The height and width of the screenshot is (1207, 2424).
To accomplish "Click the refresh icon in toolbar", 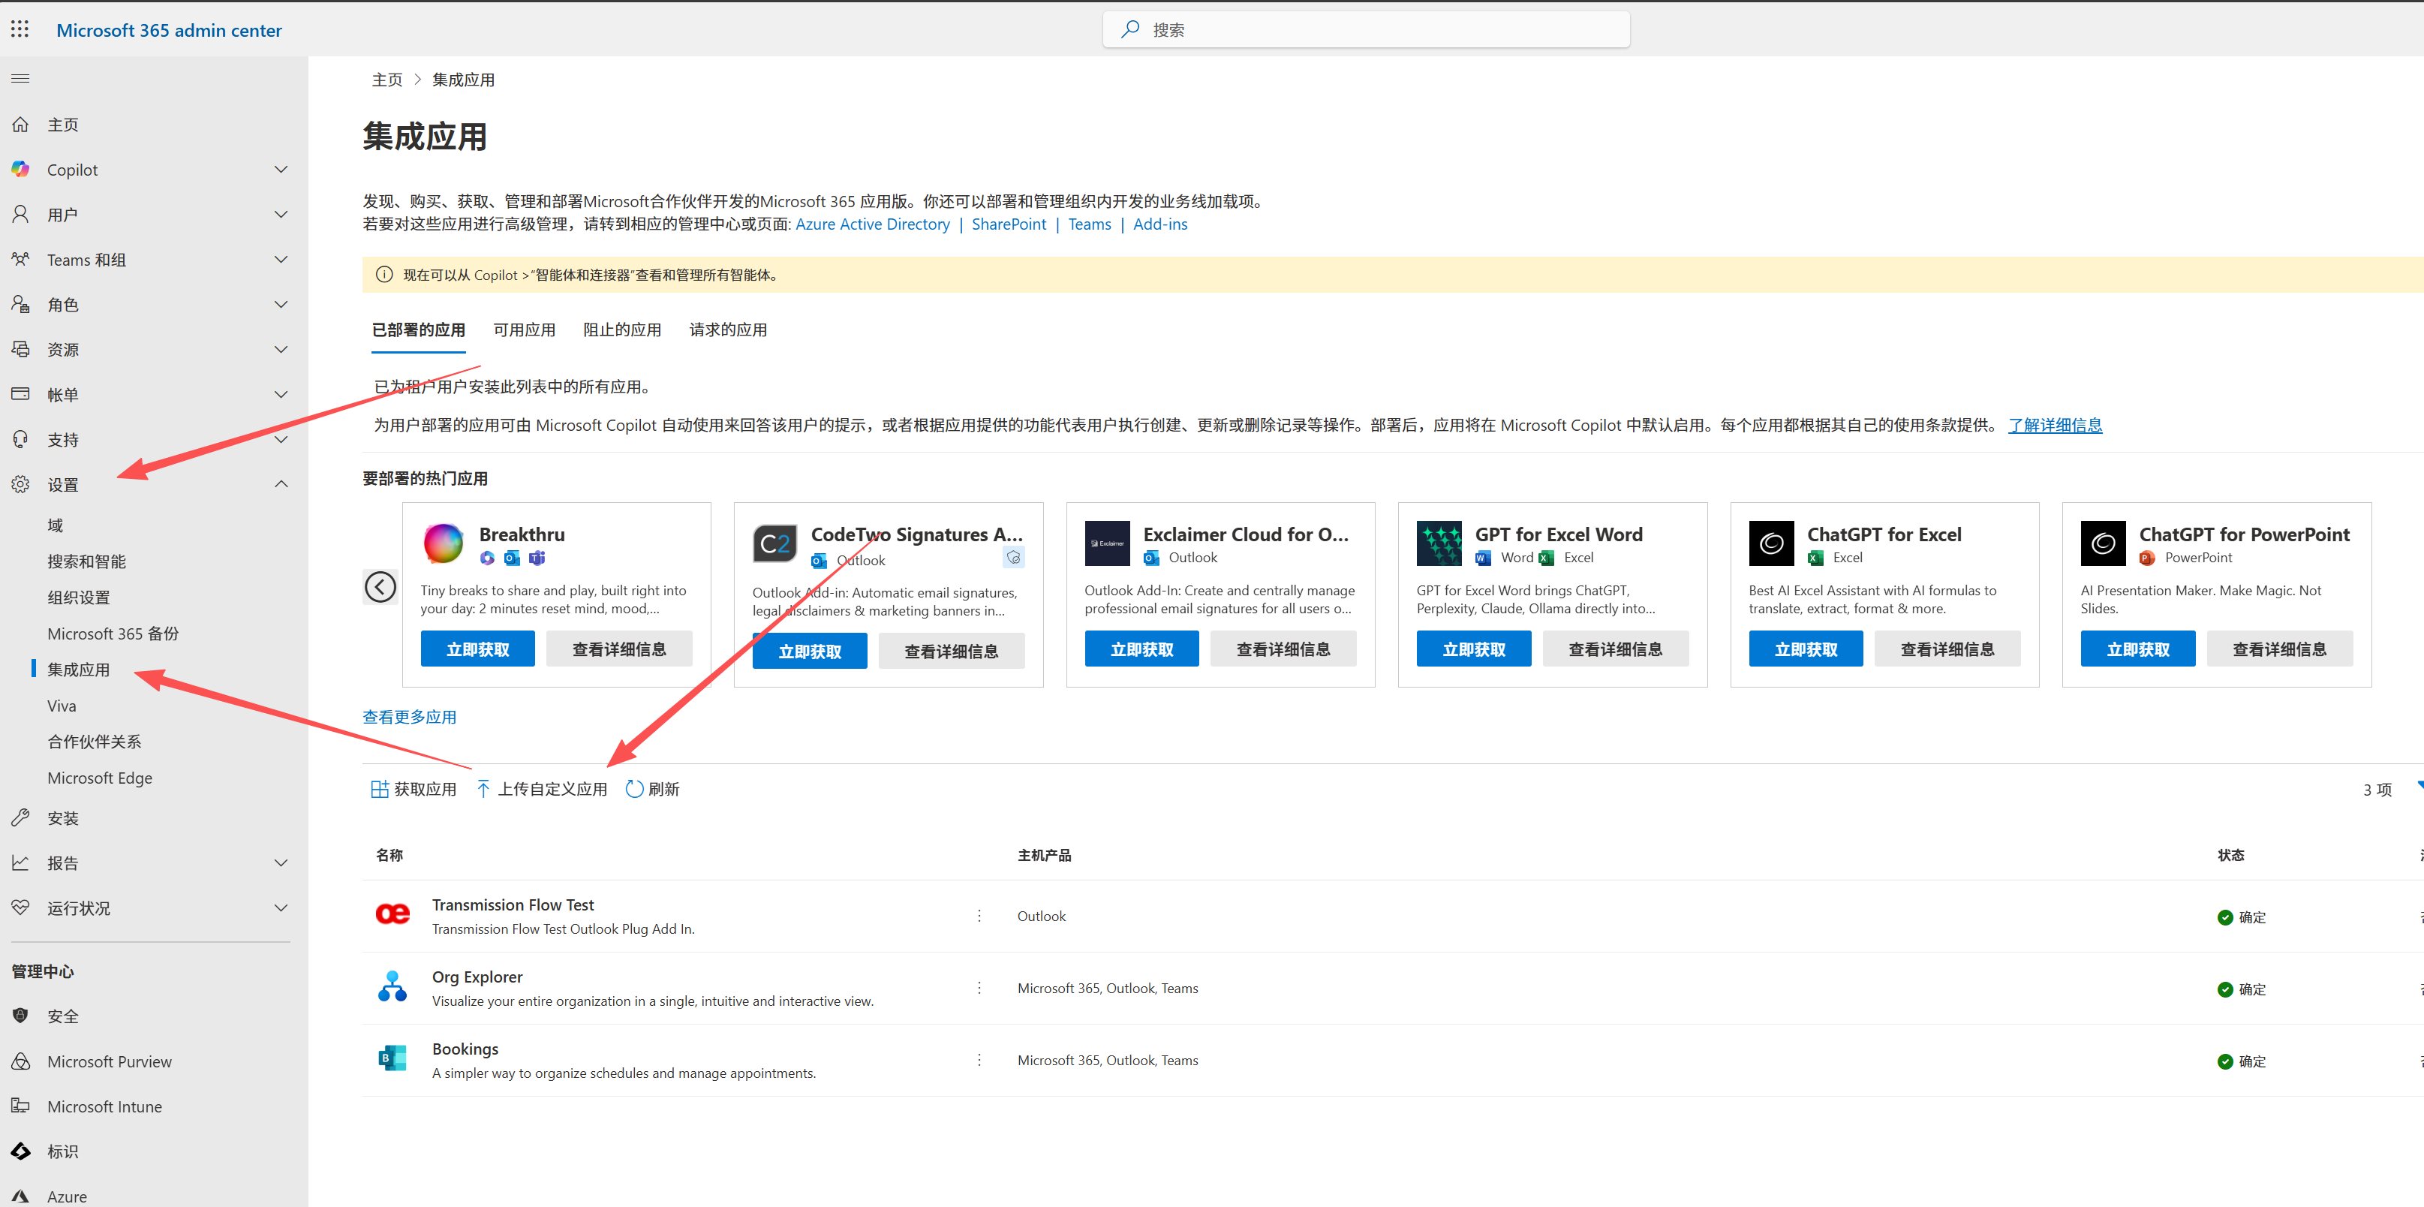I will click(x=635, y=789).
